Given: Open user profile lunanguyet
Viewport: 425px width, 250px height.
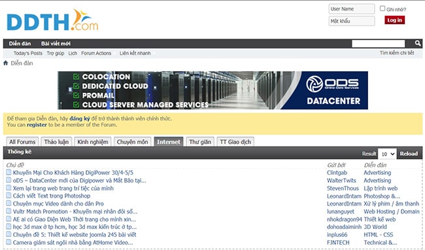Looking at the screenshot, I should (341, 211).
